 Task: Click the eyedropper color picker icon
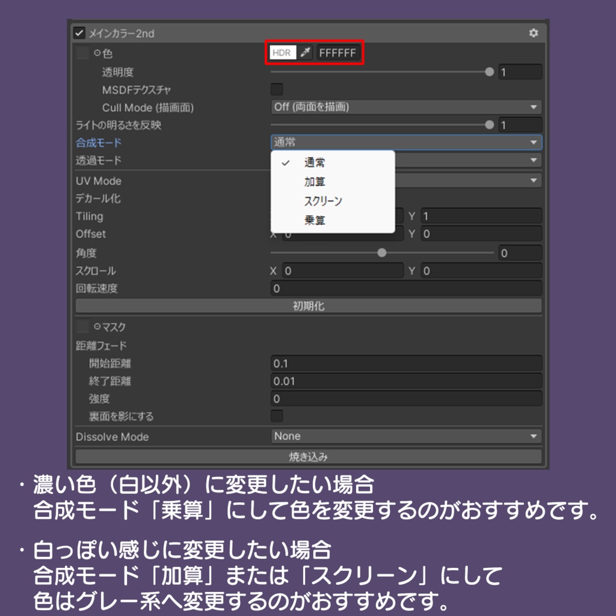click(x=304, y=53)
